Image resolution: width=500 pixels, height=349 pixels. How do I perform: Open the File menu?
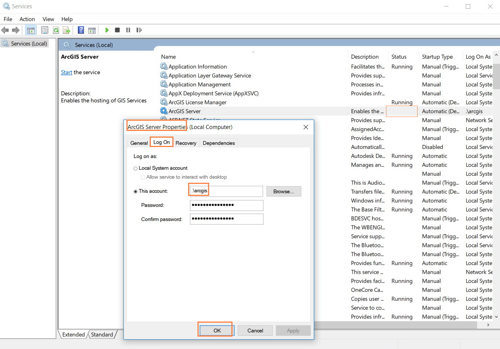click(8, 19)
